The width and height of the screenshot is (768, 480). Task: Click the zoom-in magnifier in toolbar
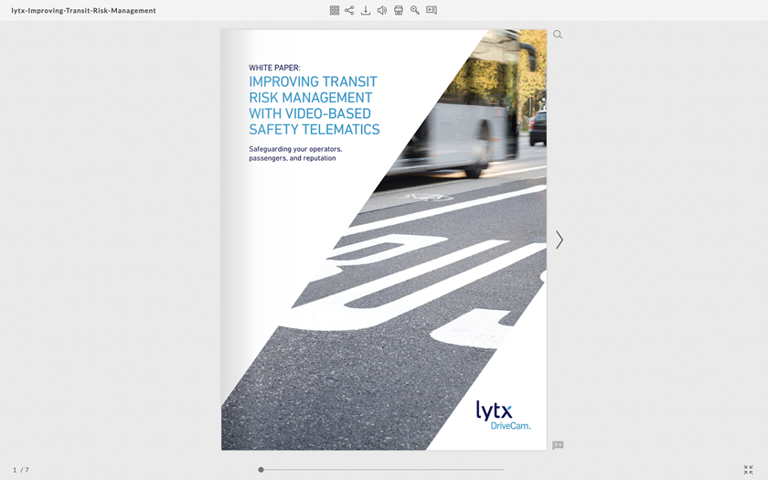(x=415, y=10)
